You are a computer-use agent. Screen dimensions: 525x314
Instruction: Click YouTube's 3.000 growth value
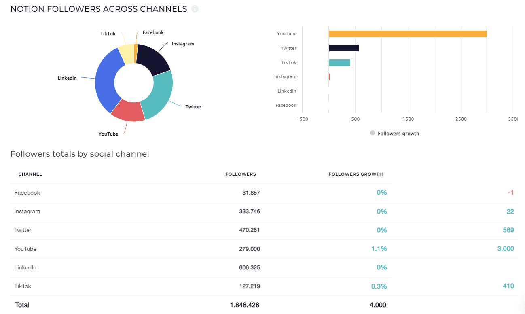(506, 249)
